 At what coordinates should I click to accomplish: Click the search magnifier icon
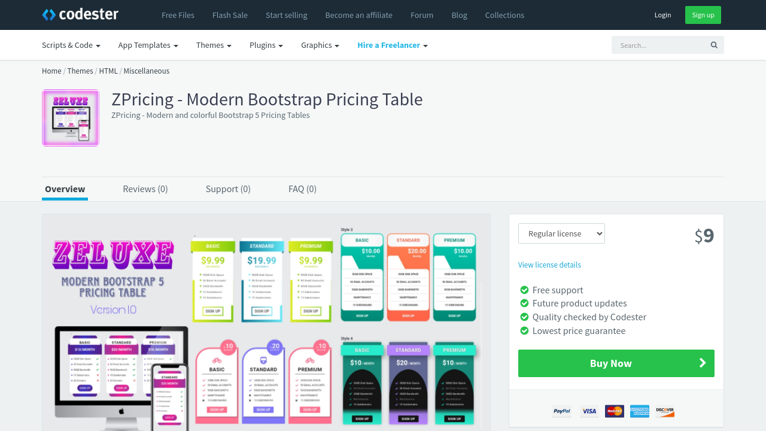(x=714, y=45)
